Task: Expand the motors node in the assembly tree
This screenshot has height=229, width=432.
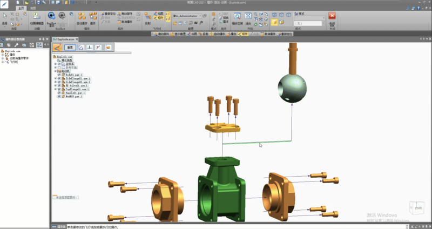Action: [x=56, y=71]
